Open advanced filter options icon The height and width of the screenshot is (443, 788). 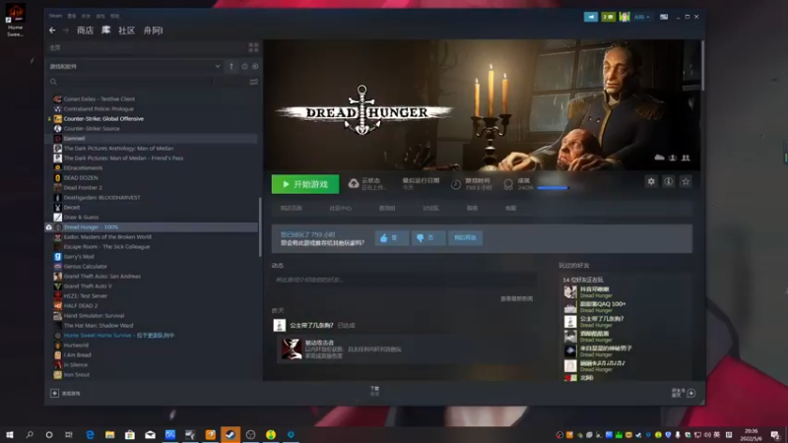point(253,82)
